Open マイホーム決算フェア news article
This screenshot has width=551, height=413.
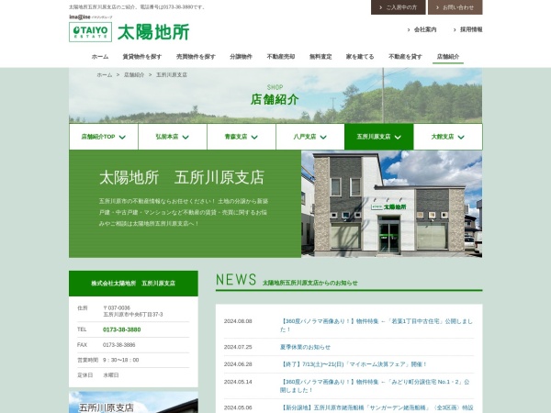(354, 364)
